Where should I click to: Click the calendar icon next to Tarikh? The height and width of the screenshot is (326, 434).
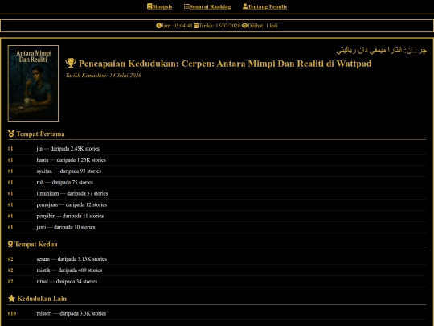pyautogui.click(x=196, y=26)
